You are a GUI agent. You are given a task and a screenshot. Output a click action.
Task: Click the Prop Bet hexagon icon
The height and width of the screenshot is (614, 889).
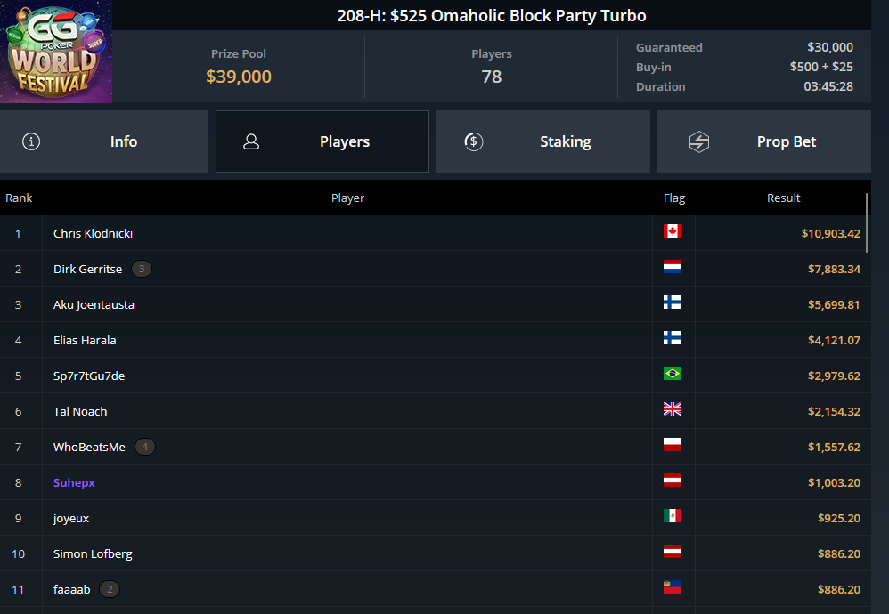[x=699, y=141]
